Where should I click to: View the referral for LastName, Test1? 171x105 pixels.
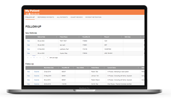28,49
